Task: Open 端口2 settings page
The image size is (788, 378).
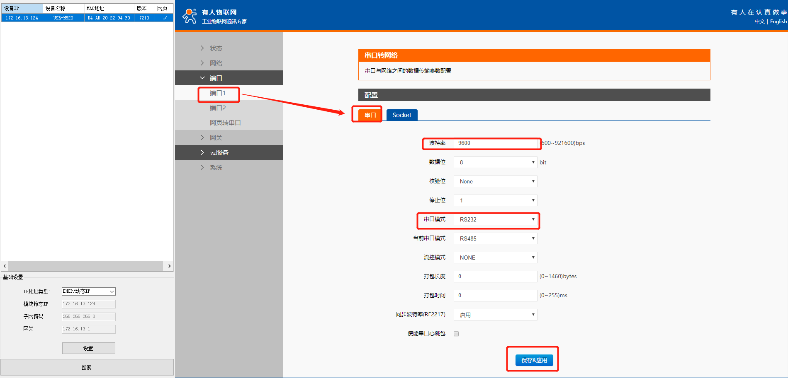Action: point(218,108)
